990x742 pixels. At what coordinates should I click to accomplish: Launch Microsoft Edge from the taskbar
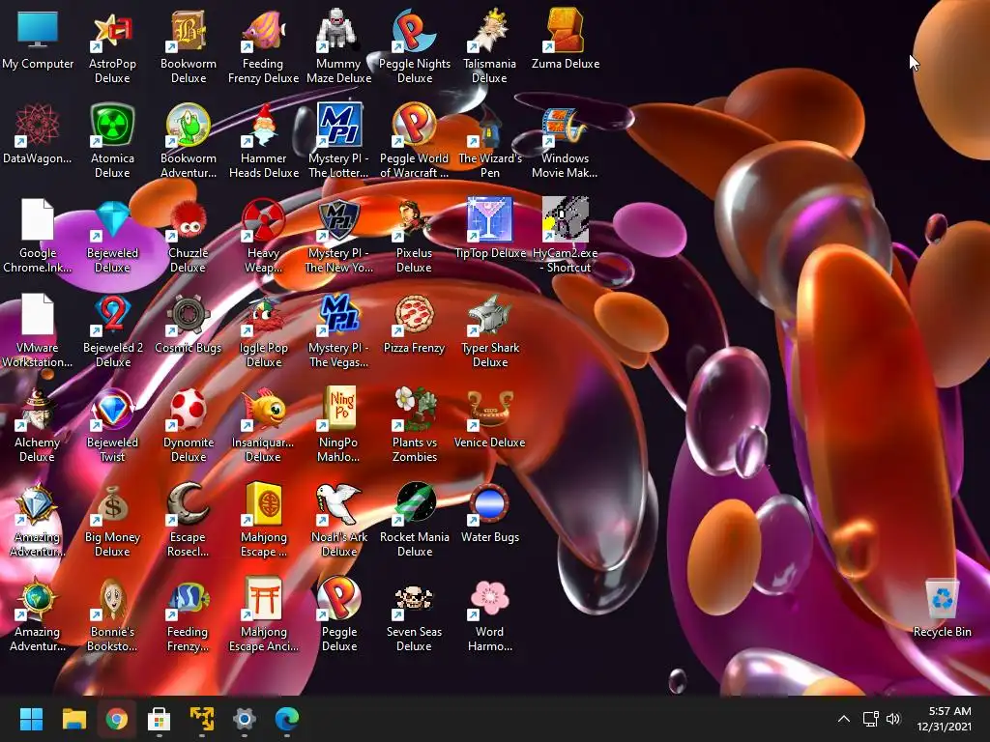(x=286, y=719)
